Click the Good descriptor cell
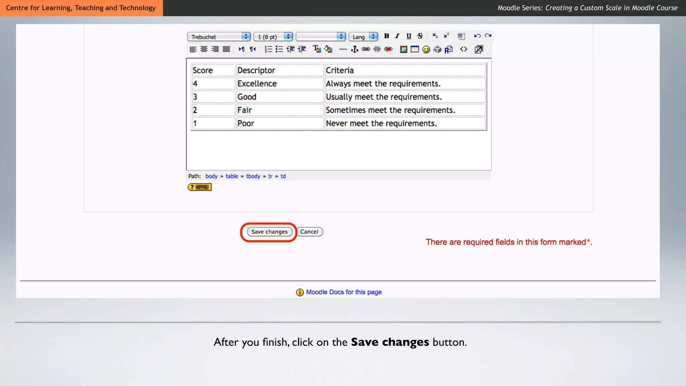 [x=280, y=97]
